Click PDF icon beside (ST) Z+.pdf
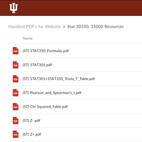The height and width of the screenshot is (142, 142). (x=16, y=134)
